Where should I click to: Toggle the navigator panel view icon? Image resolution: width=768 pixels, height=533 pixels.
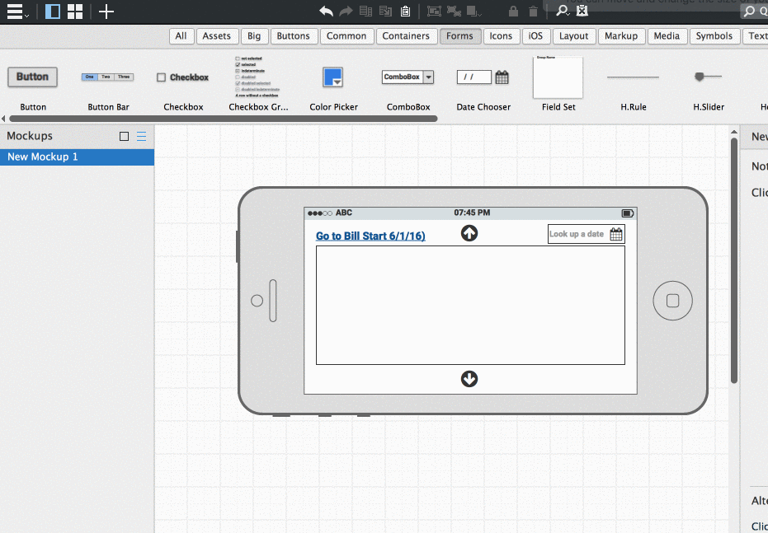(53, 12)
